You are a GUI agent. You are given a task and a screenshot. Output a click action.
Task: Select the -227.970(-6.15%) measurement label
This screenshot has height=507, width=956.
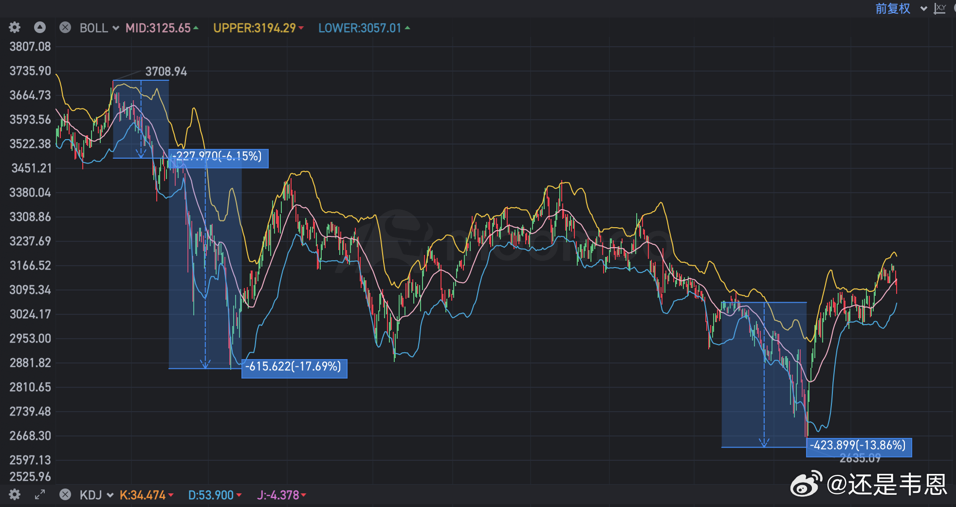[218, 158]
